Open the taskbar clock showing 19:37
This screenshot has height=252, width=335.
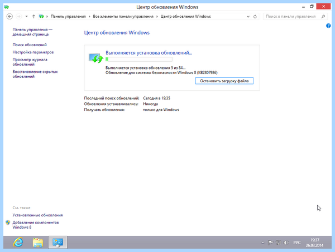point(315,243)
